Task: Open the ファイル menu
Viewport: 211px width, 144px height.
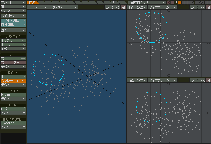Action: point(13,2)
